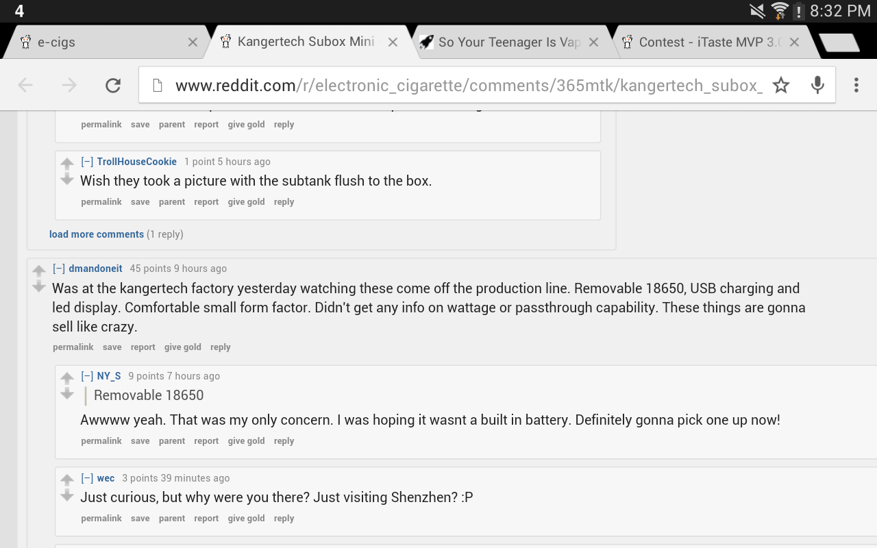Image resolution: width=877 pixels, height=548 pixels.
Task: Upvote dmandoneit's comment
Action: coord(39,271)
